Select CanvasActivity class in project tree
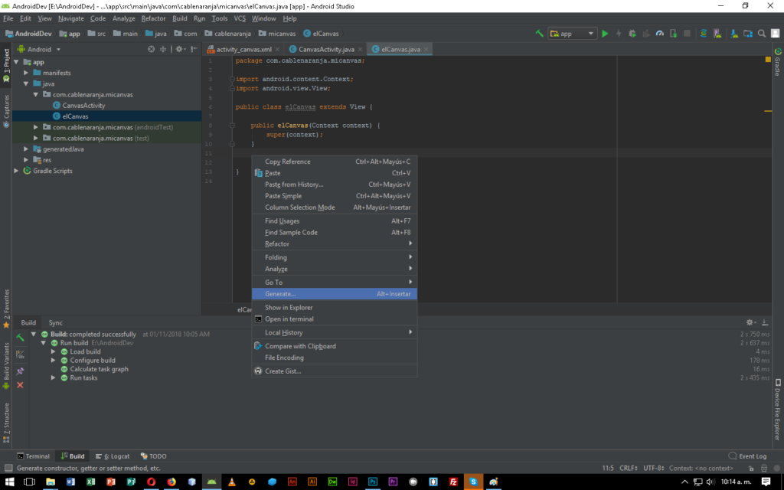Image resolution: width=784 pixels, height=490 pixels. point(83,106)
